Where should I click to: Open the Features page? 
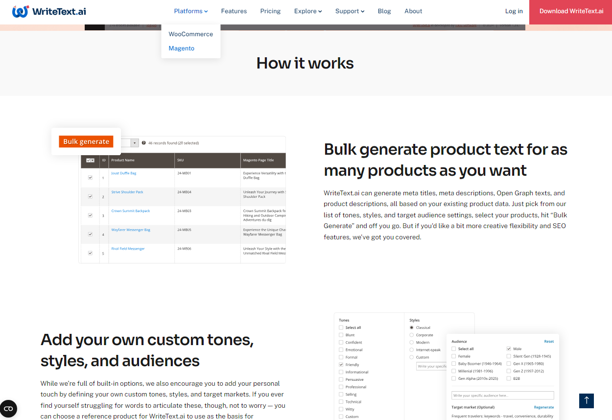tap(234, 11)
